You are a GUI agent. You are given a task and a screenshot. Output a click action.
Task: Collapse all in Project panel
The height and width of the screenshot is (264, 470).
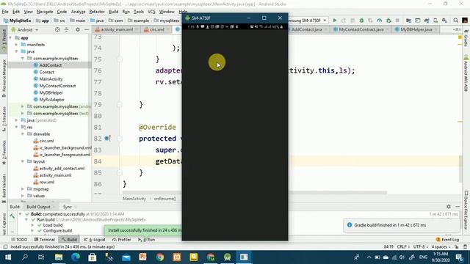coord(67,29)
